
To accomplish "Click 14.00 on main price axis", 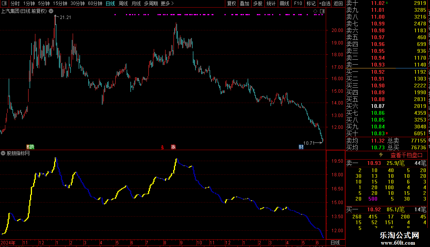I will pyautogui.click(x=337, y=103).
